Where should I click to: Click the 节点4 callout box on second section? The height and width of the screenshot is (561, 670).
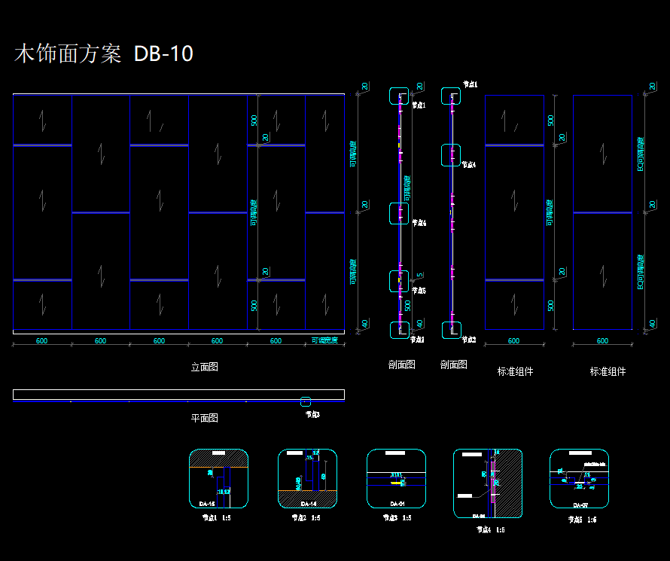pos(451,155)
